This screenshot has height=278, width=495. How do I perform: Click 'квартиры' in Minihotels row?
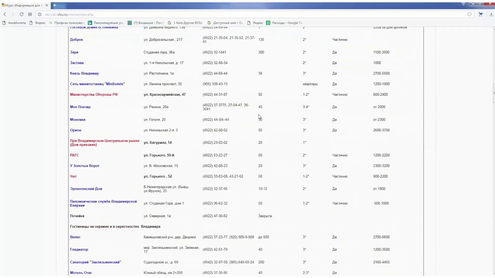click(x=310, y=84)
